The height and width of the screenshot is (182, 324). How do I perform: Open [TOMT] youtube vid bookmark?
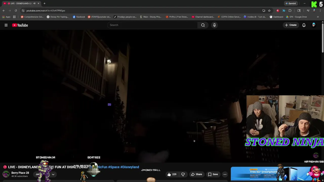(x=99, y=17)
